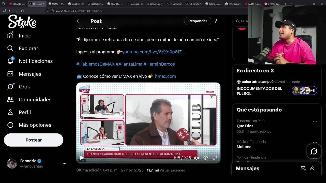Open hashtag #HernánBarcos

tap(159, 64)
